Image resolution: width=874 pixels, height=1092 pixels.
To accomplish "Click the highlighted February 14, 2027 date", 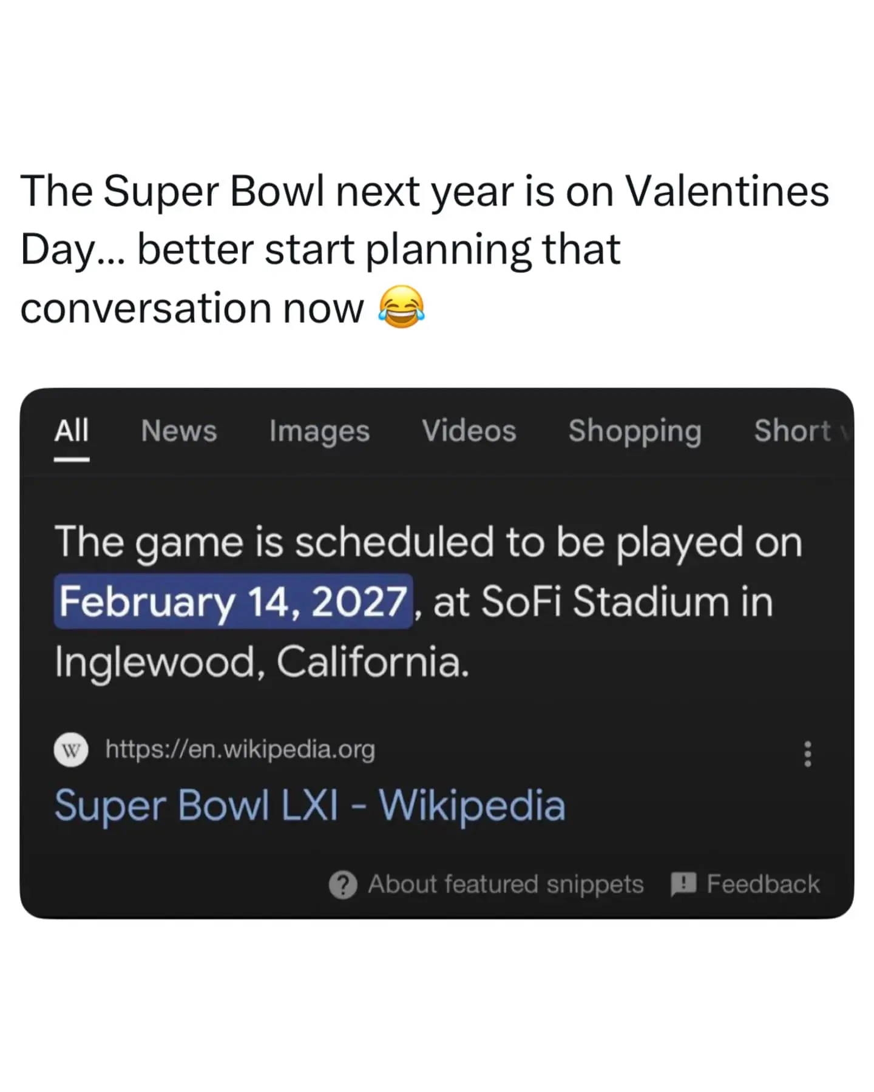I will pos(234,602).
